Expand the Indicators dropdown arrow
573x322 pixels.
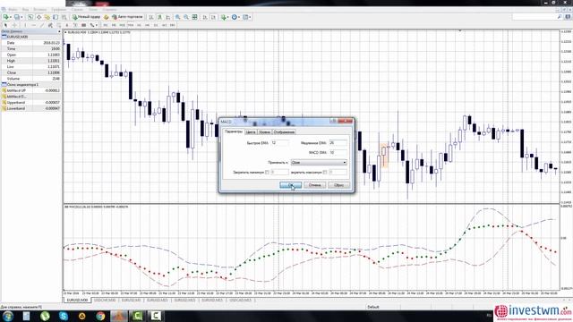228,17
